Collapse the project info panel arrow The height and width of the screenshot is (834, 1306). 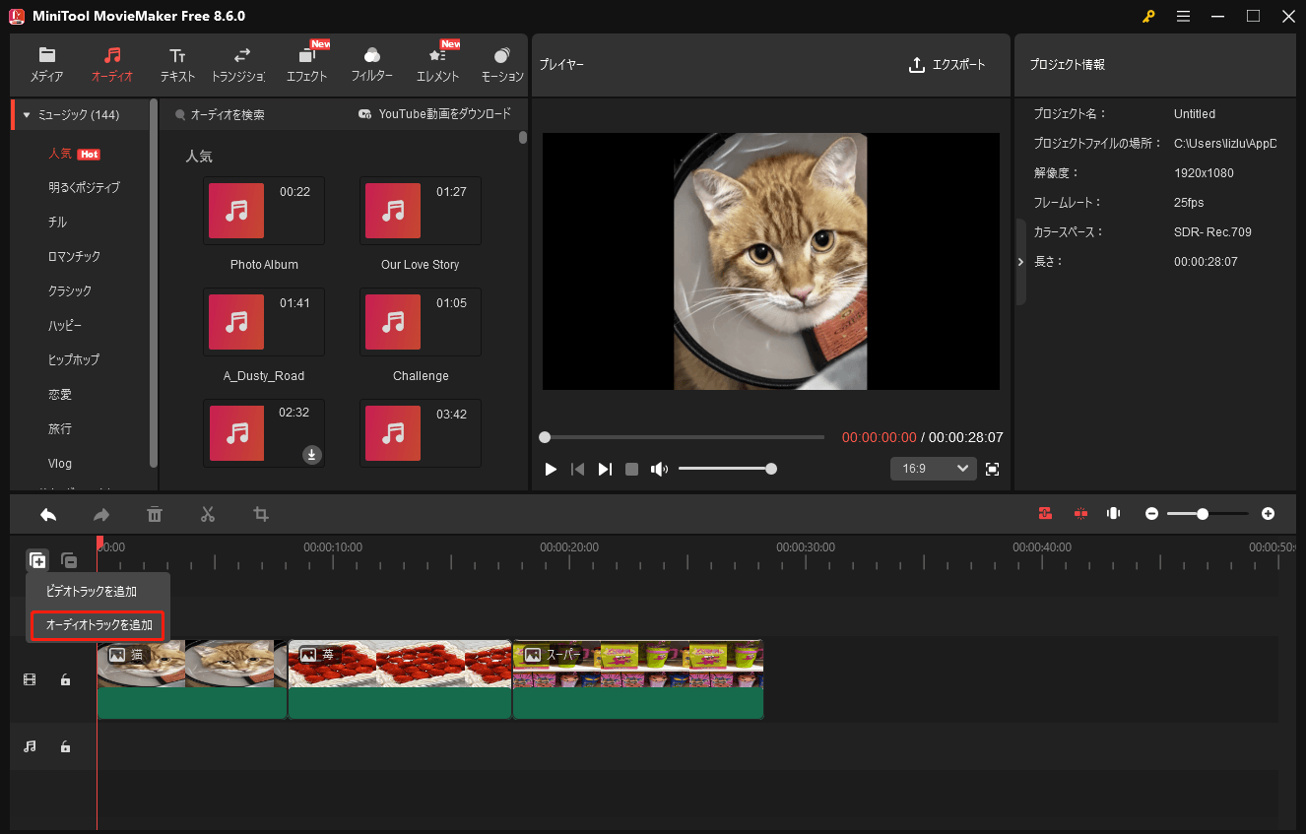pos(1020,262)
